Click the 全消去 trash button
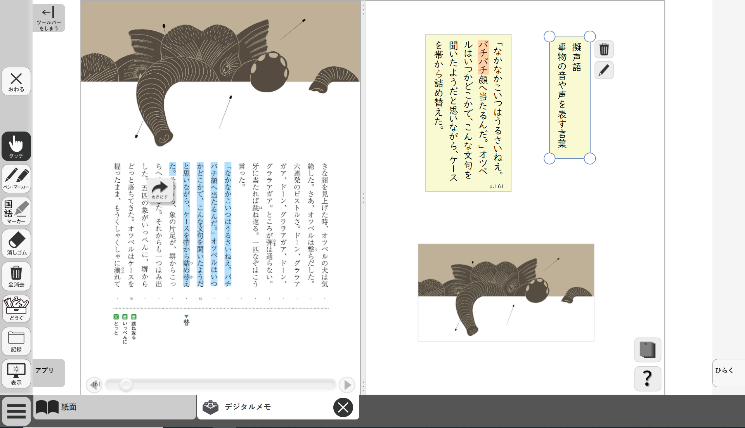Viewport: 745px width, 428px height. pos(16,276)
